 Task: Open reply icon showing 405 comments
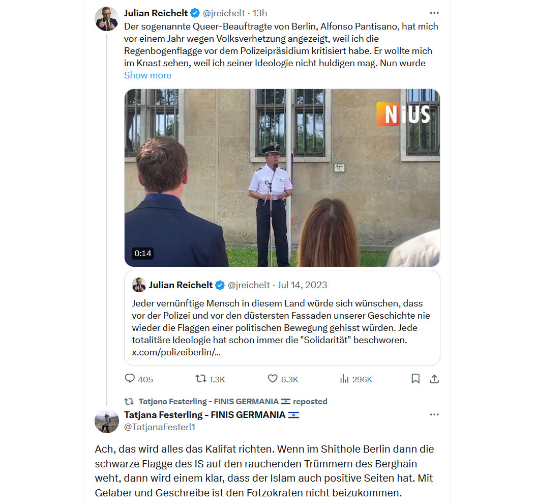point(130,379)
